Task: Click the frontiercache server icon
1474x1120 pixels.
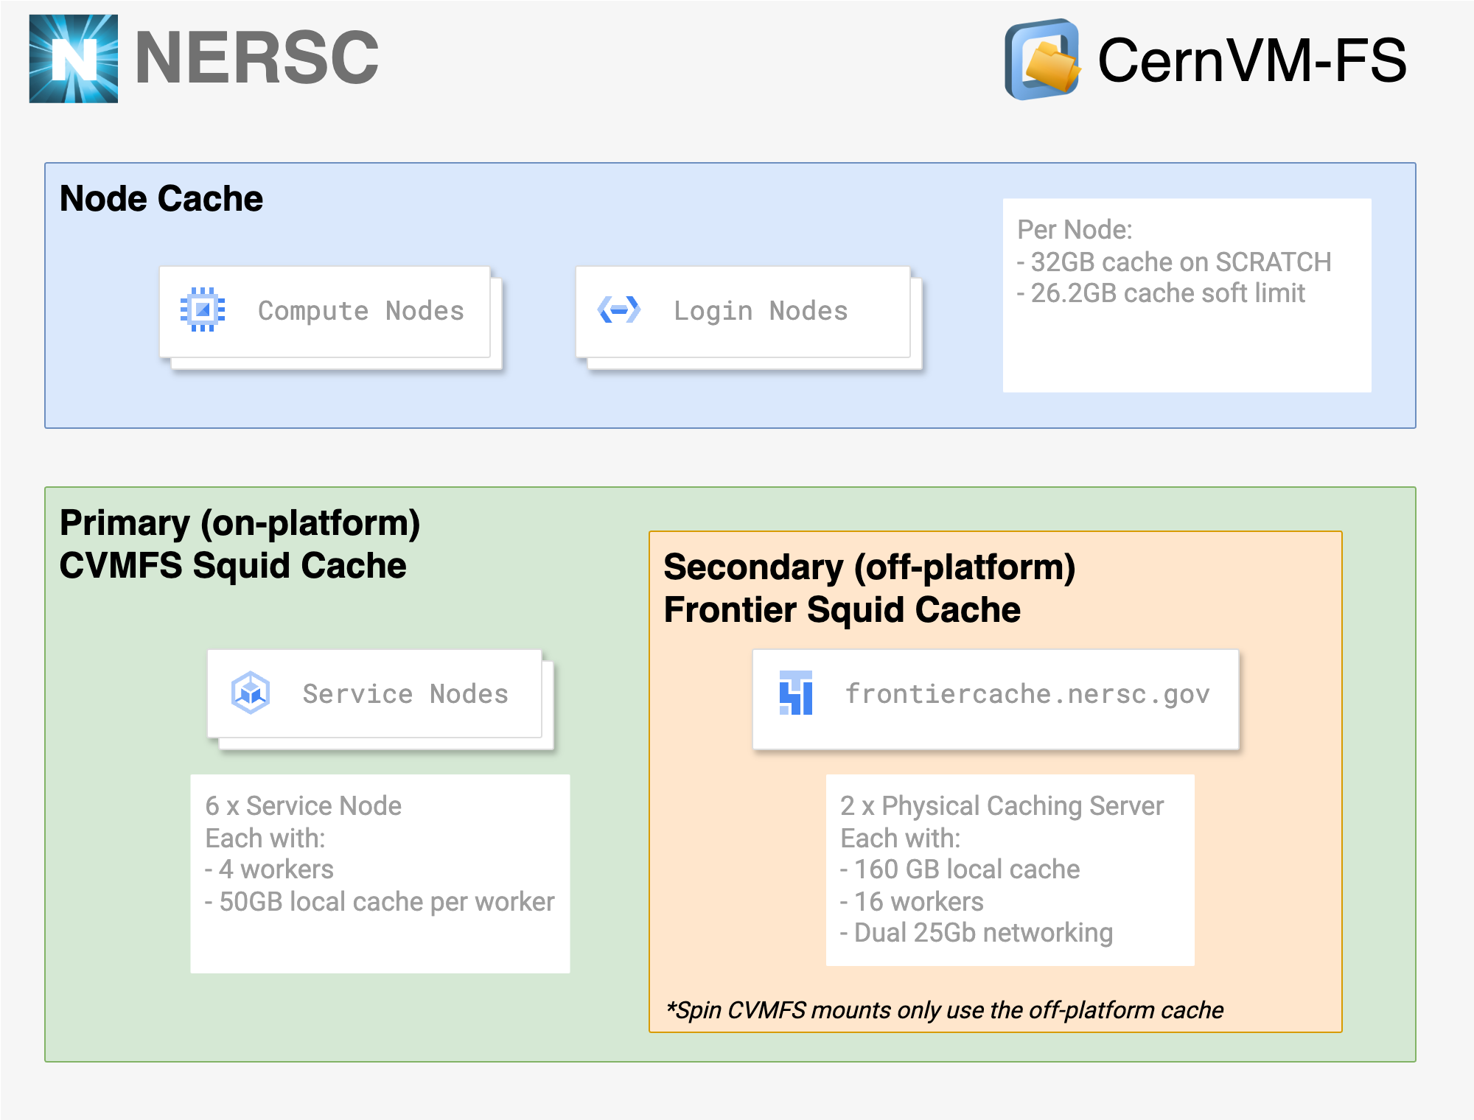Action: (796, 693)
